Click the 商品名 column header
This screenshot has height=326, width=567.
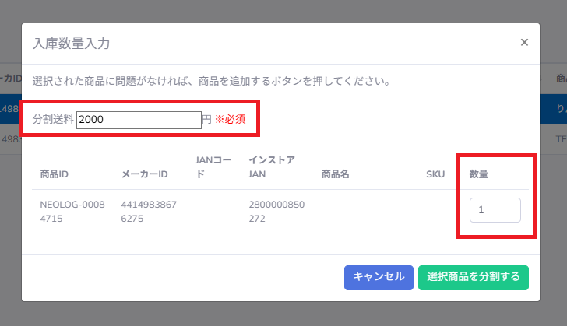click(335, 174)
